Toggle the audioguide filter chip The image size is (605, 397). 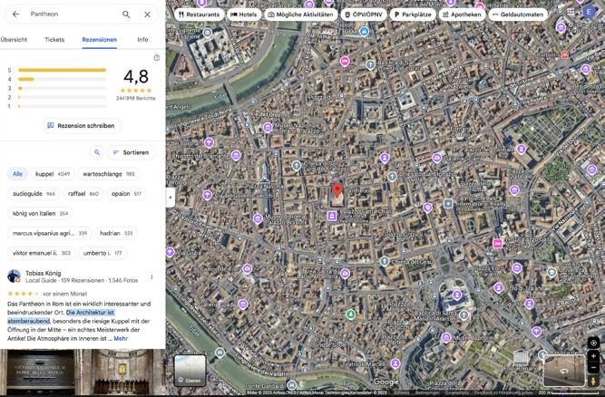[34, 194]
